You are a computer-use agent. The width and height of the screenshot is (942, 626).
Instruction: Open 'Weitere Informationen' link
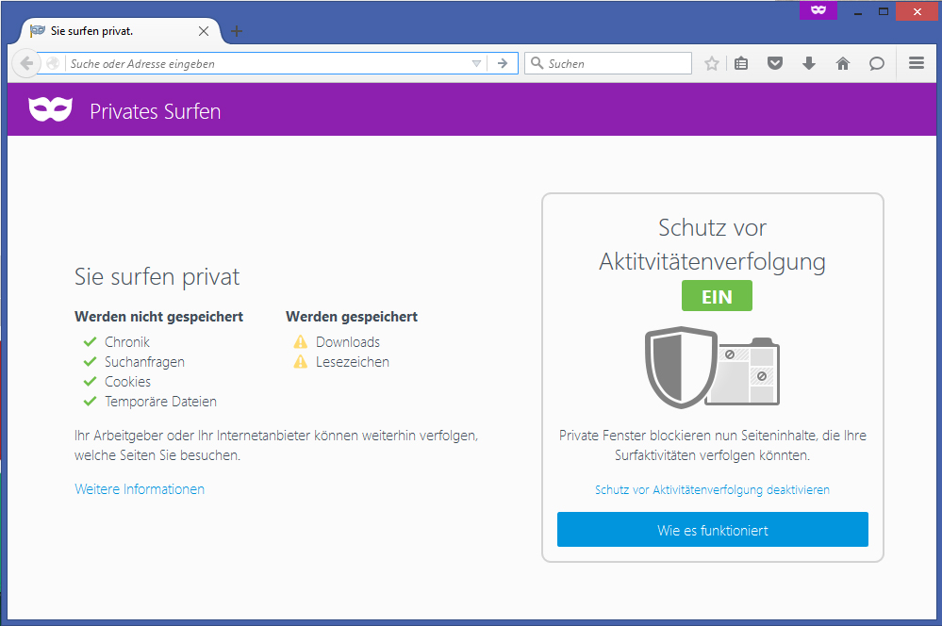tap(140, 489)
